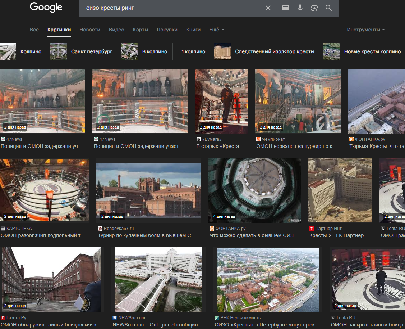Click the Чемпионат source favicon

(x=258, y=139)
